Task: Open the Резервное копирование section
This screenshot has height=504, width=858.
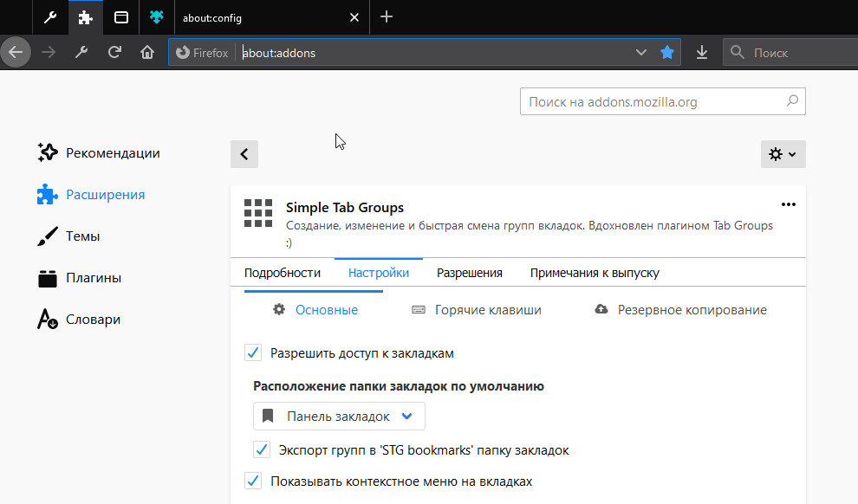Action: (680, 310)
